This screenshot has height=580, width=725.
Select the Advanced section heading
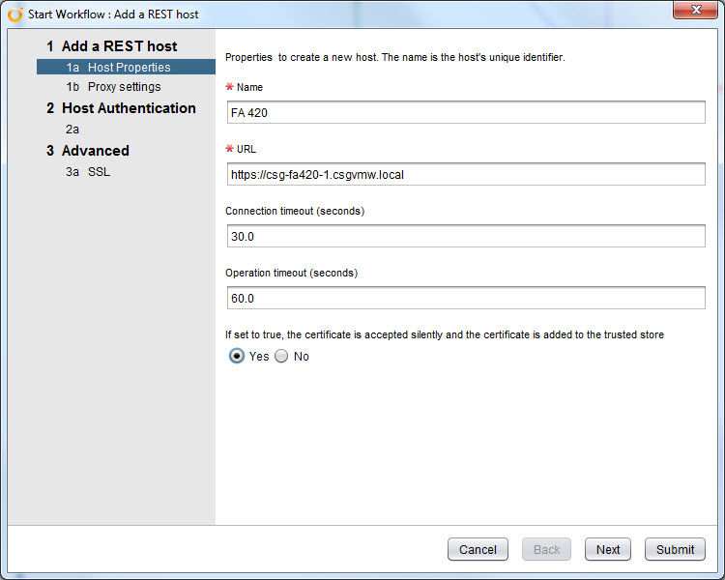(87, 151)
